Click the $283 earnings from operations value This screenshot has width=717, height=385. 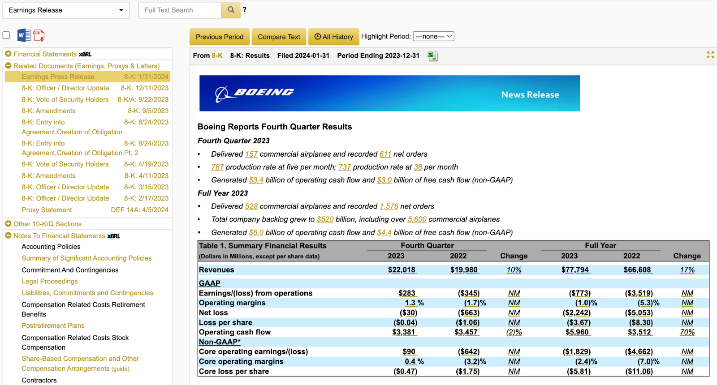[x=407, y=293]
